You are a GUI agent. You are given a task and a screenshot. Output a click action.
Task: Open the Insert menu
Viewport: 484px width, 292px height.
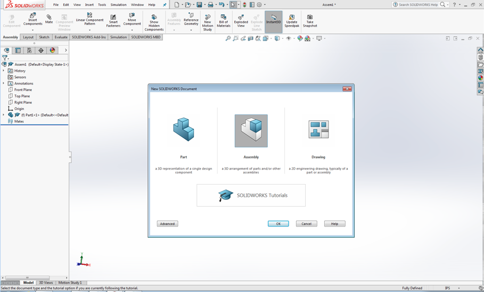click(89, 5)
